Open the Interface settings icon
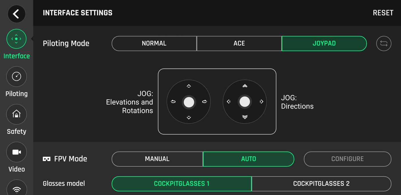 pos(16,39)
